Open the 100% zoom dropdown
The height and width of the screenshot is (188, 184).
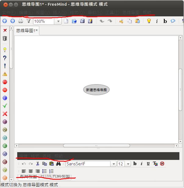[58, 21]
